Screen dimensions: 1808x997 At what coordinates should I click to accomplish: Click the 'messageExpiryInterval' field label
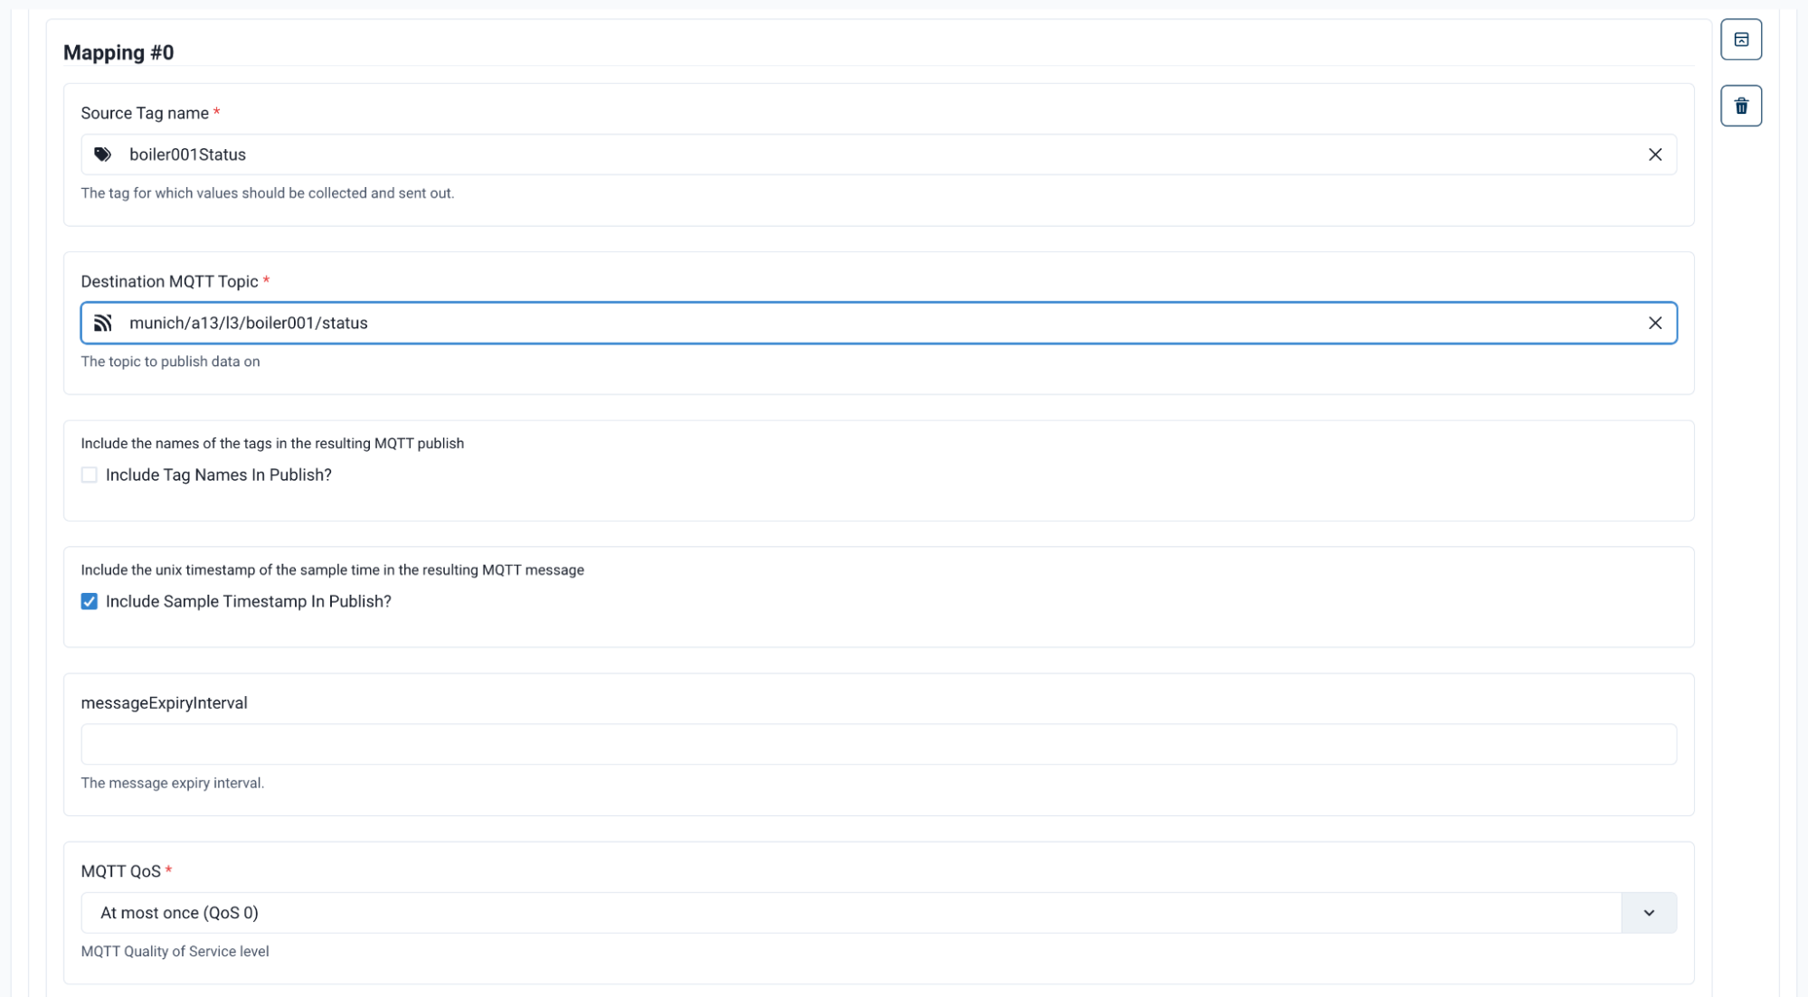pyautogui.click(x=164, y=702)
